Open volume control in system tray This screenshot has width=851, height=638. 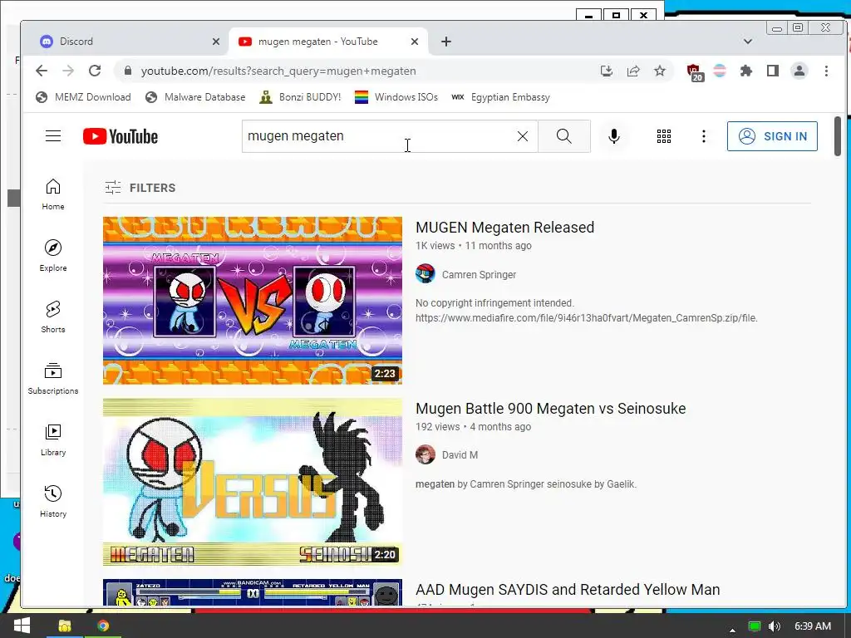[775, 626]
